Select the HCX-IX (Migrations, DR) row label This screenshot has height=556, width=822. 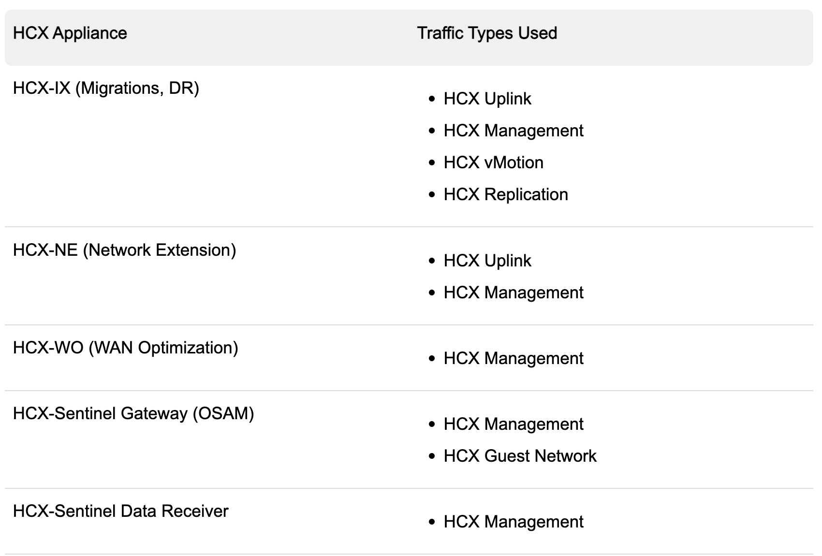pyautogui.click(x=106, y=88)
